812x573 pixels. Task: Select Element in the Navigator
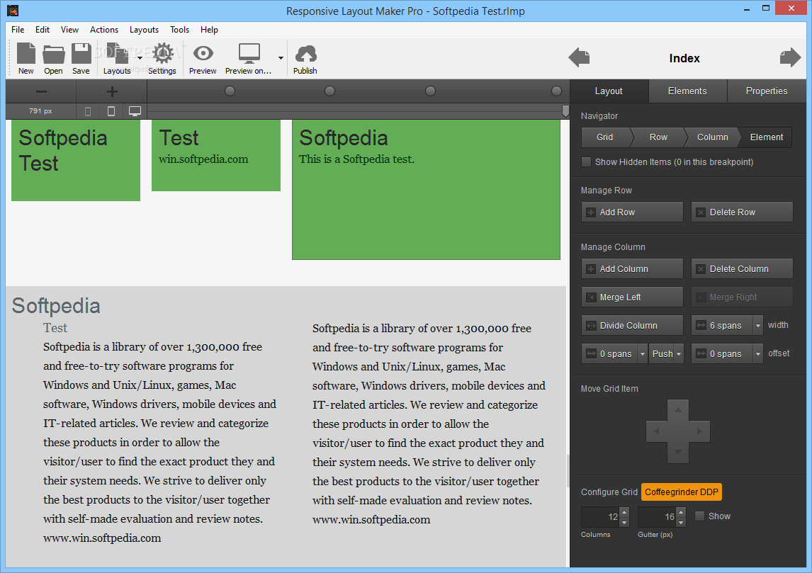(x=767, y=137)
